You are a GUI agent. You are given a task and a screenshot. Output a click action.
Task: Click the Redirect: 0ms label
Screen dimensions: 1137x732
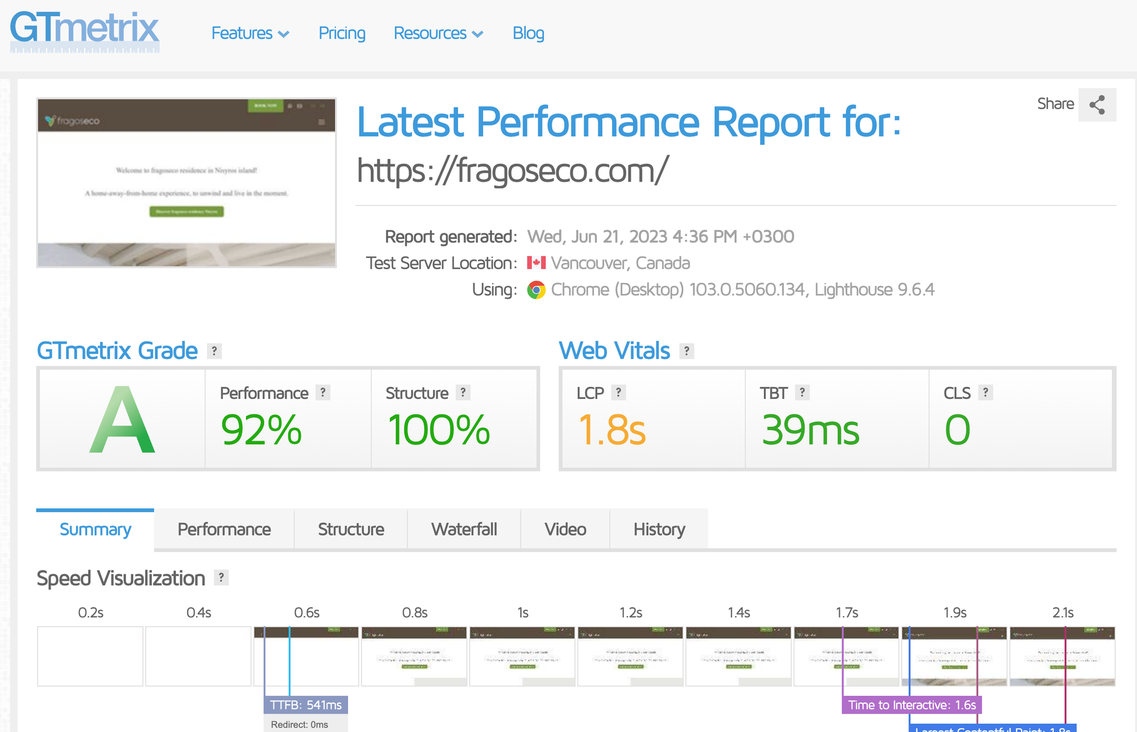tap(299, 724)
